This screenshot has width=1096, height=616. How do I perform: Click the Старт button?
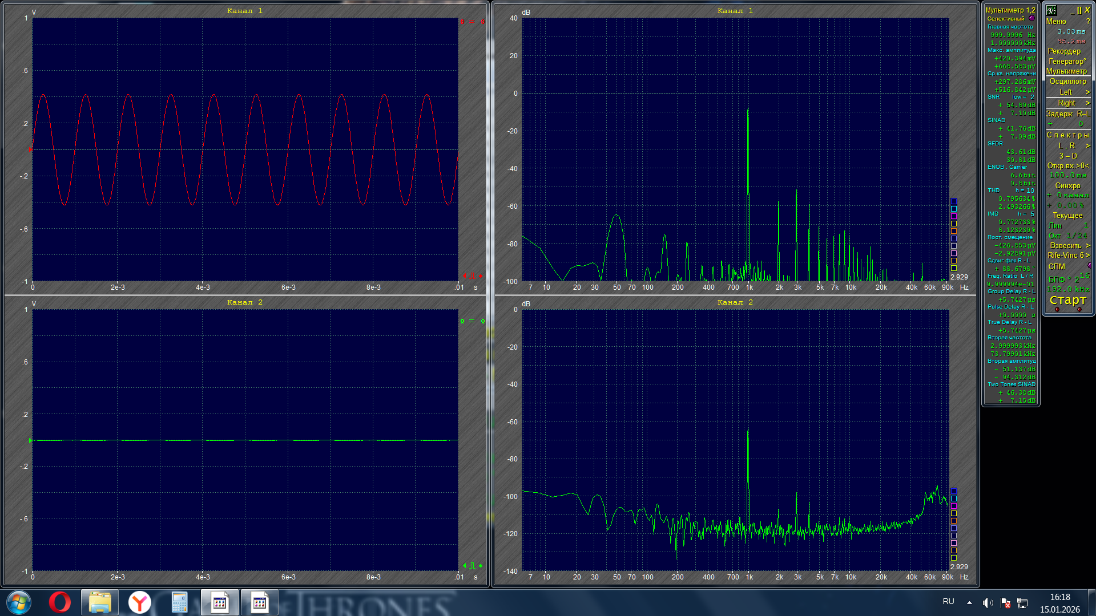[1067, 300]
